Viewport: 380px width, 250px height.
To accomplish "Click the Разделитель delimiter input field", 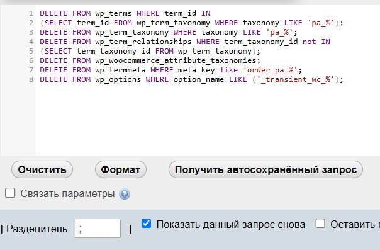I will coord(98,228).
